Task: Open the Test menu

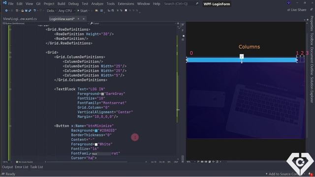Action: coord(85,3)
